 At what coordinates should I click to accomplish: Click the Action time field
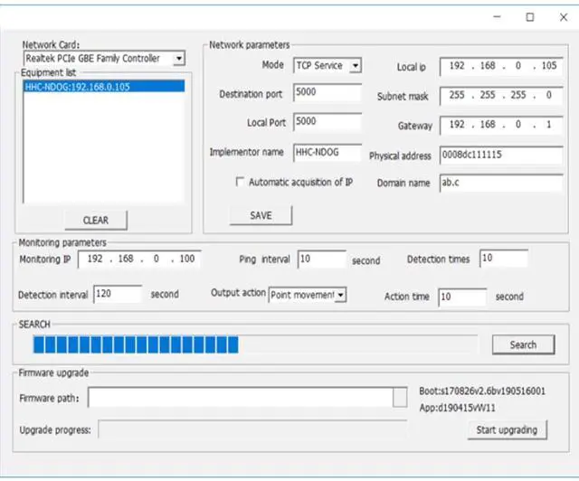pyautogui.click(x=462, y=297)
